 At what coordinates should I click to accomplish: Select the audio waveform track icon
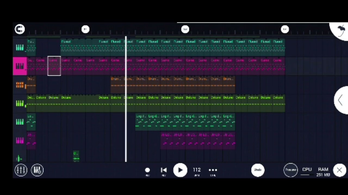[20, 158]
